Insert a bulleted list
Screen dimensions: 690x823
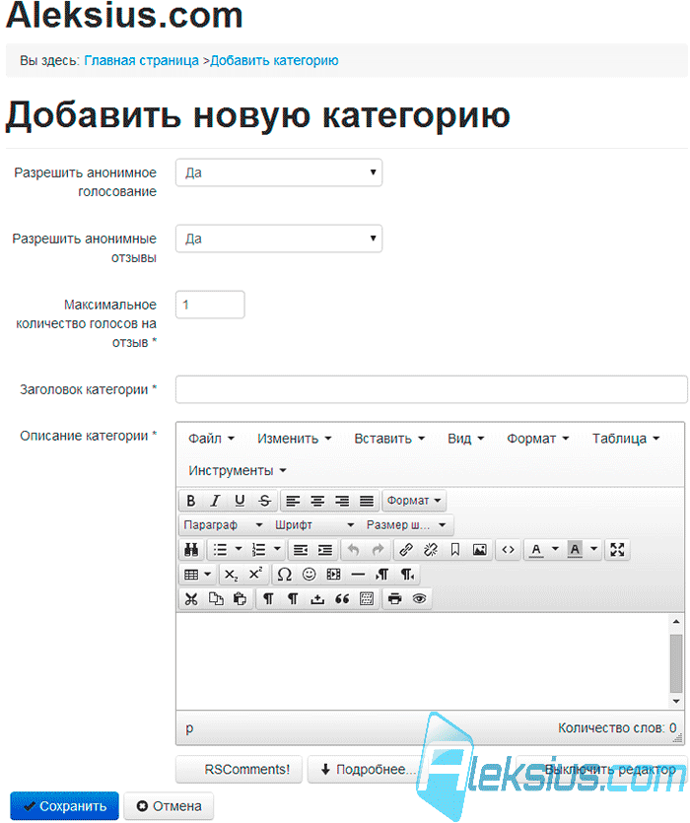220,550
